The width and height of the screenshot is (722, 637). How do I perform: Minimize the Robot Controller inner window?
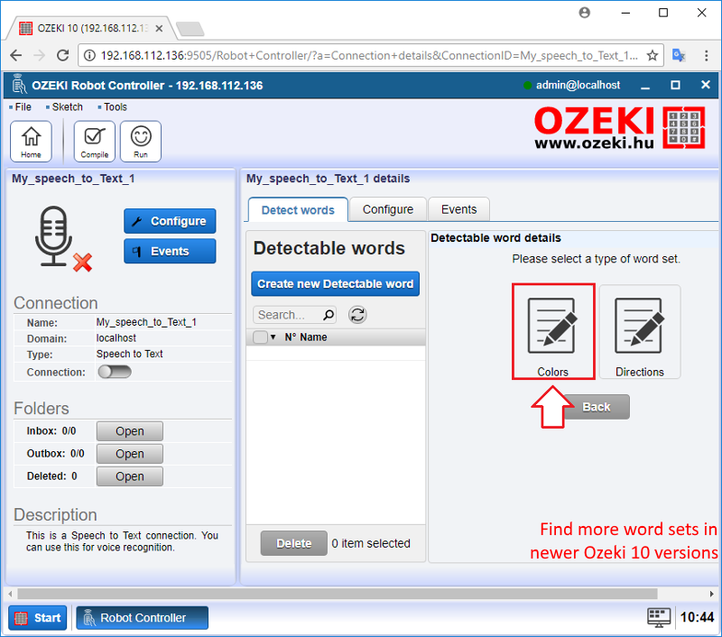pyautogui.click(x=645, y=86)
